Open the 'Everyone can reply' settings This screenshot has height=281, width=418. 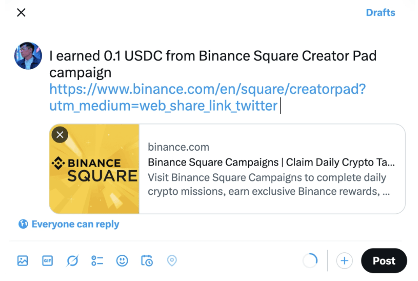75,224
